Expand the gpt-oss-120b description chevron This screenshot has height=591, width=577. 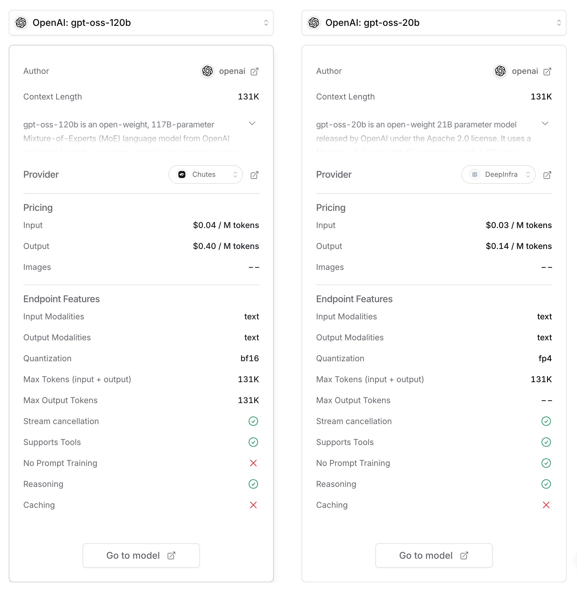(x=252, y=124)
